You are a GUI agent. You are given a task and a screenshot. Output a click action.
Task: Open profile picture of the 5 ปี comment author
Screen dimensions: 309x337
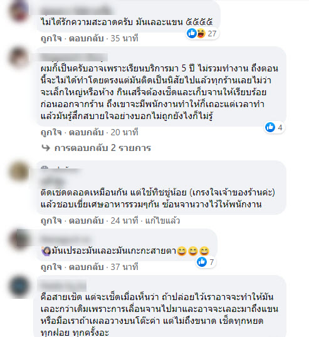pyautogui.click(x=19, y=58)
